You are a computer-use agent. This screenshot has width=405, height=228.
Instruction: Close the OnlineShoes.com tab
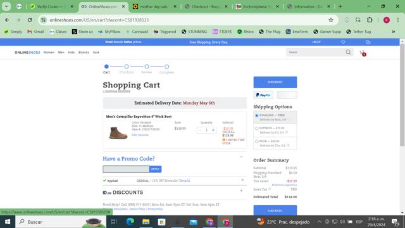(123, 6)
